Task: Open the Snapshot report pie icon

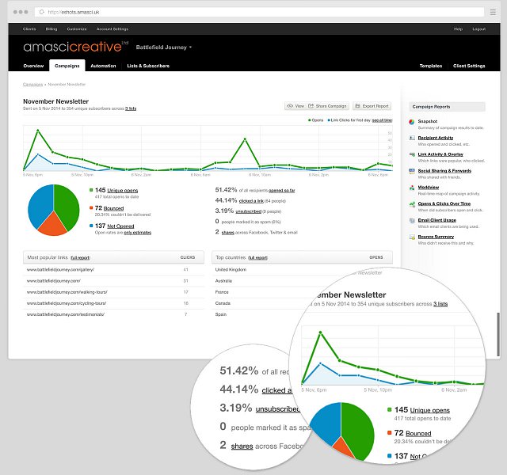Action: coord(412,122)
